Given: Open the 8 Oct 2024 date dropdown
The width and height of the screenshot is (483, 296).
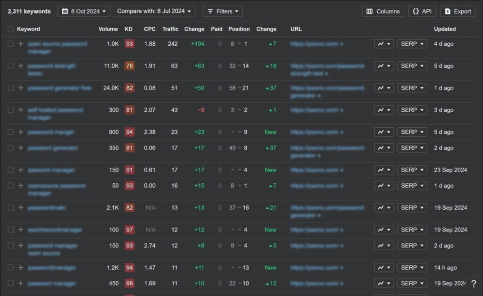Looking at the screenshot, I should [x=84, y=11].
